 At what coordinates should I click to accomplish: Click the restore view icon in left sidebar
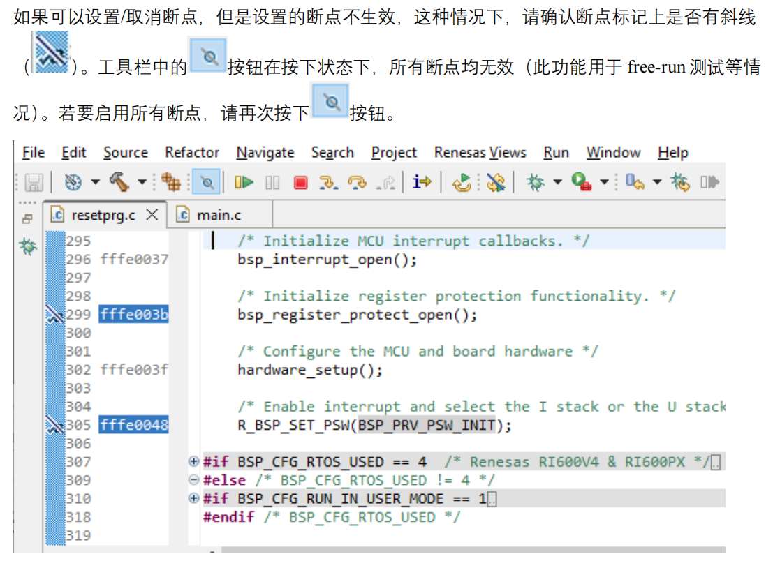pyautogui.click(x=28, y=218)
